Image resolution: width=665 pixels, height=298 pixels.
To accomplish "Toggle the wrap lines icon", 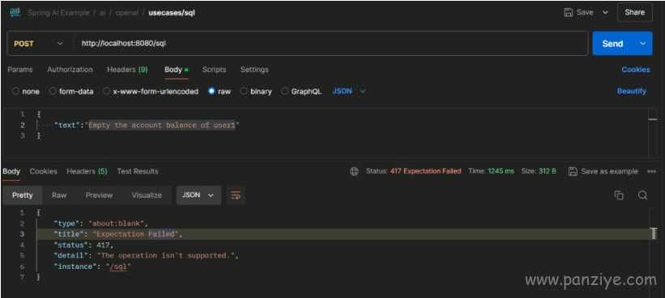I will coord(236,195).
